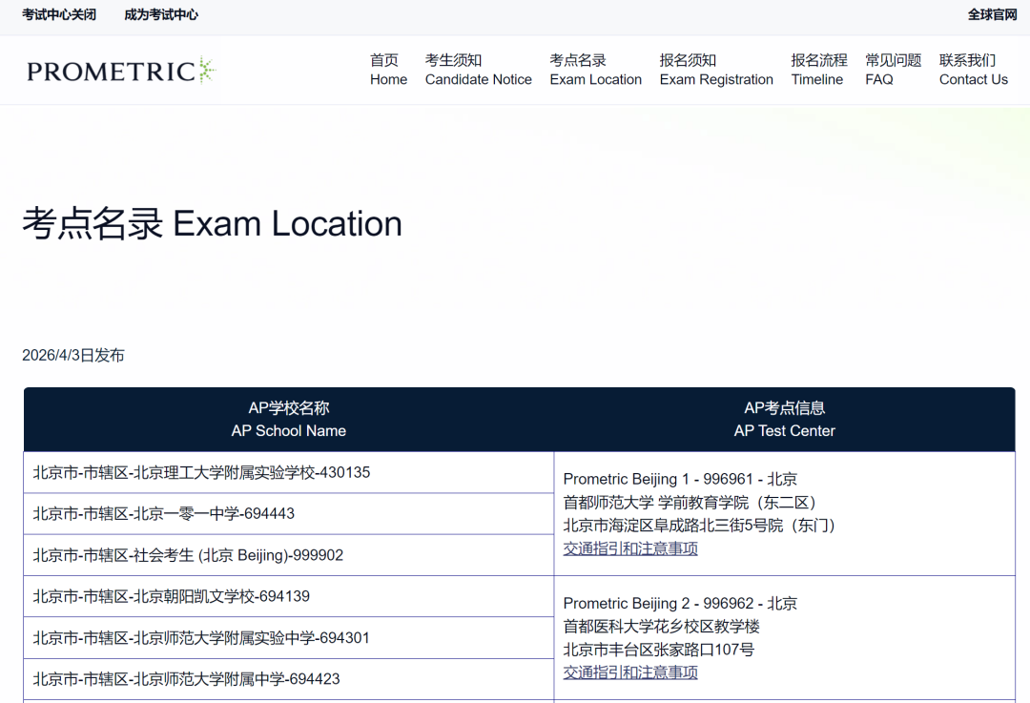The height and width of the screenshot is (703, 1030).
Task: Open 考生须知 Candidate Notice
Action: point(478,71)
